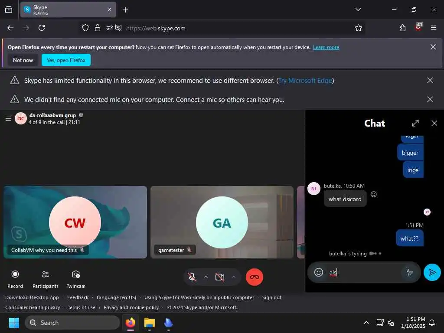Open Privacy and cookie policy link
Viewport: 444px width, 333px height.
tap(131, 307)
